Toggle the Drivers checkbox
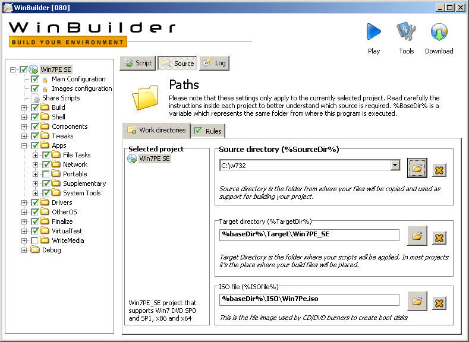 click(35, 202)
